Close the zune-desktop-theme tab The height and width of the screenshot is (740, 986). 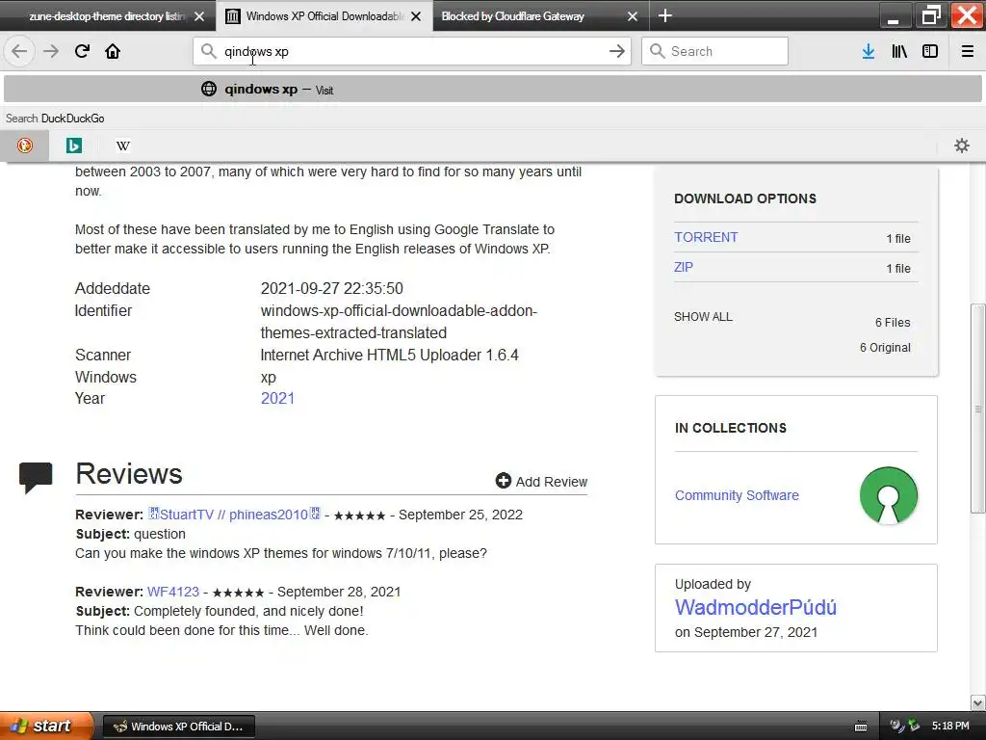point(199,16)
